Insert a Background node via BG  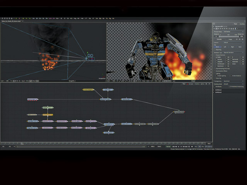23,18
